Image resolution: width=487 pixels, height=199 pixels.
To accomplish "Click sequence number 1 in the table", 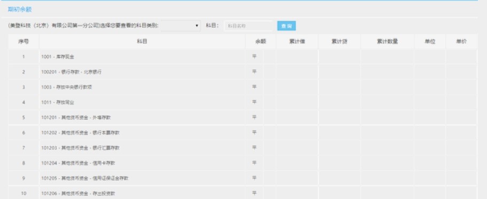I will [23, 57].
